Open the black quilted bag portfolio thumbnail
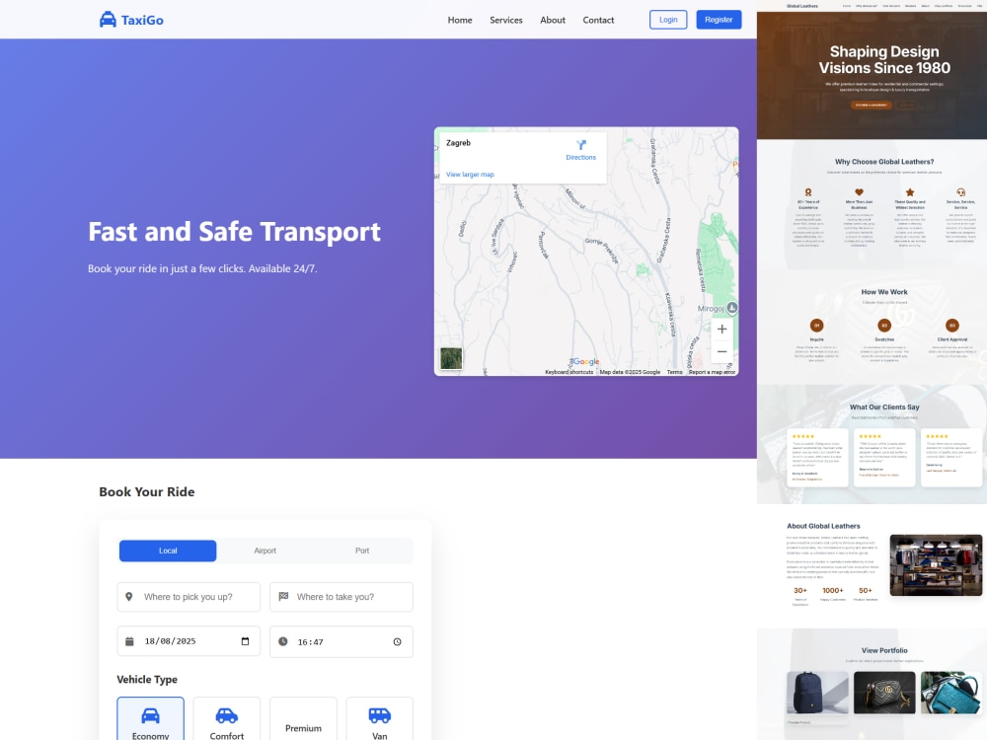987x740 pixels. pos(884,693)
